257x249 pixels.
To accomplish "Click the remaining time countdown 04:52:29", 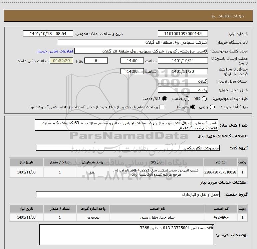I will [61, 60].
